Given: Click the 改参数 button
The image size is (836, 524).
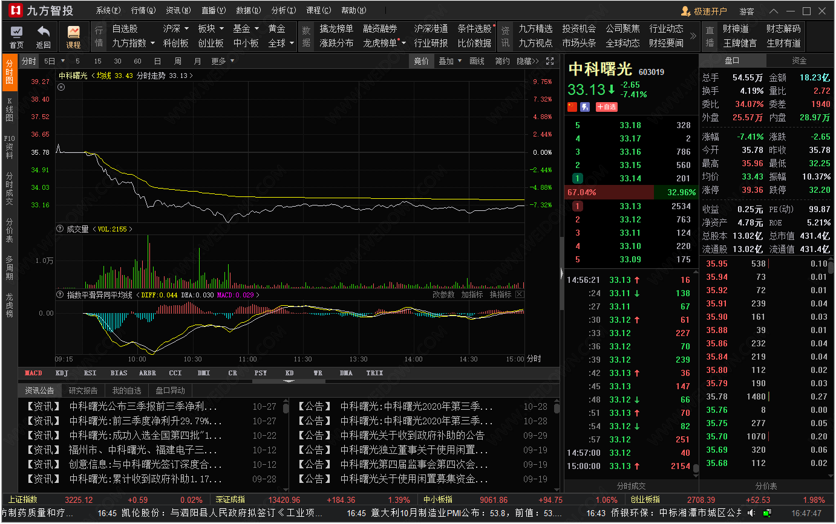Looking at the screenshot, I should (x=443, y=294).
